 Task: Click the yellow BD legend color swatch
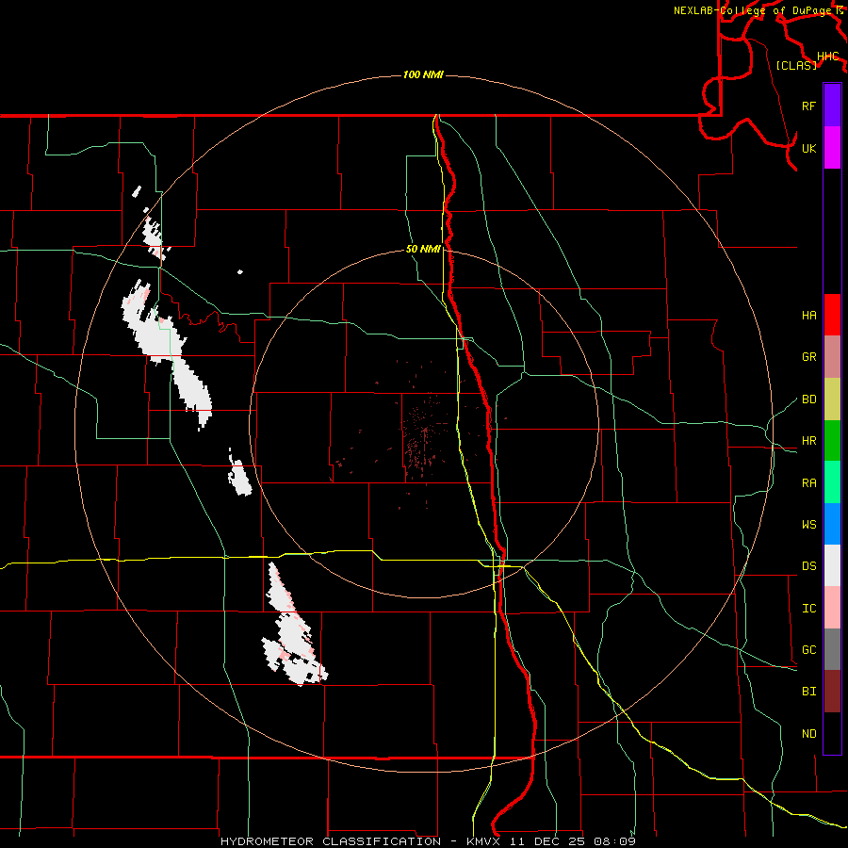tap(832, 400)
